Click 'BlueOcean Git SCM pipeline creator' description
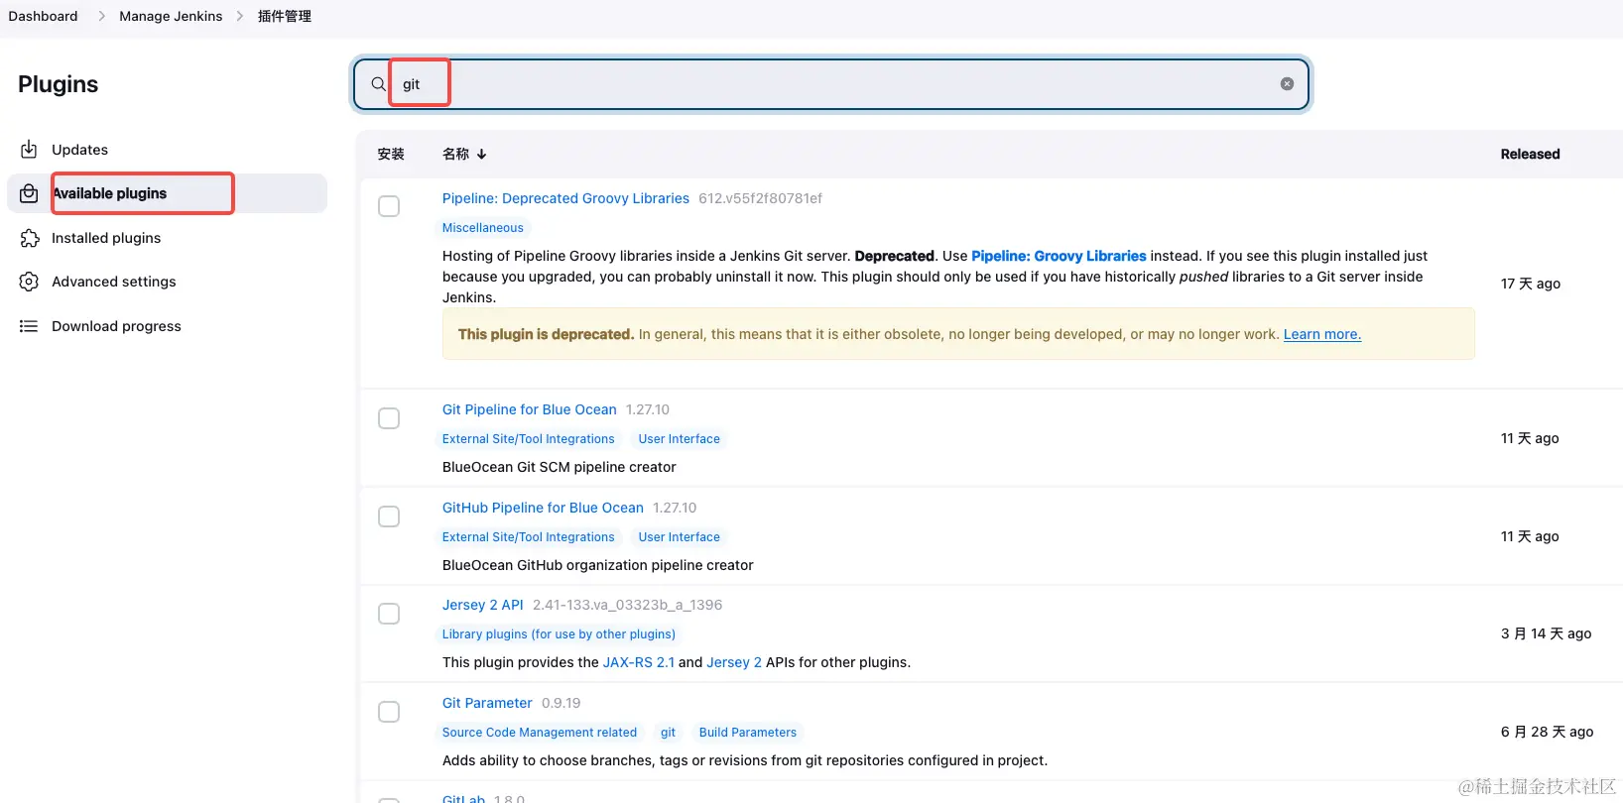 coord(560,467)
